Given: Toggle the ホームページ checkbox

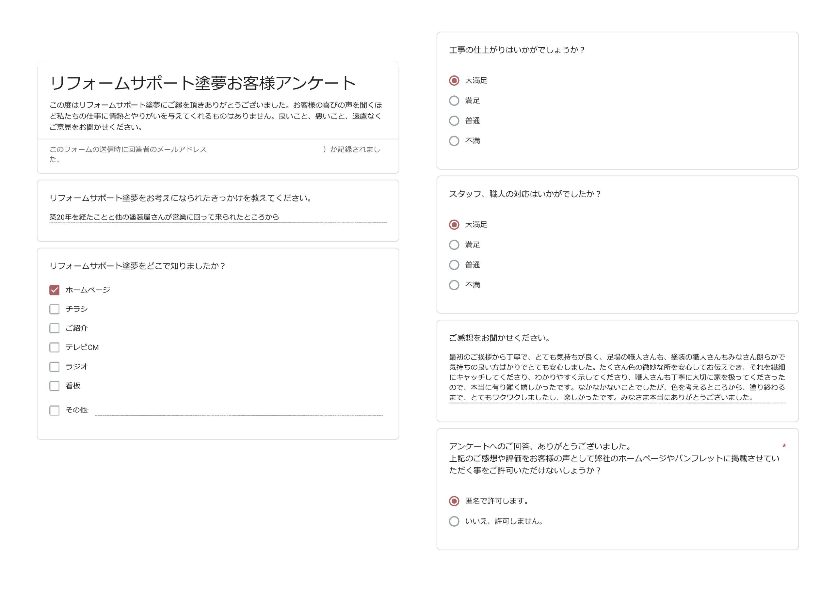Looking at the screenshot, I should point(54,290).
